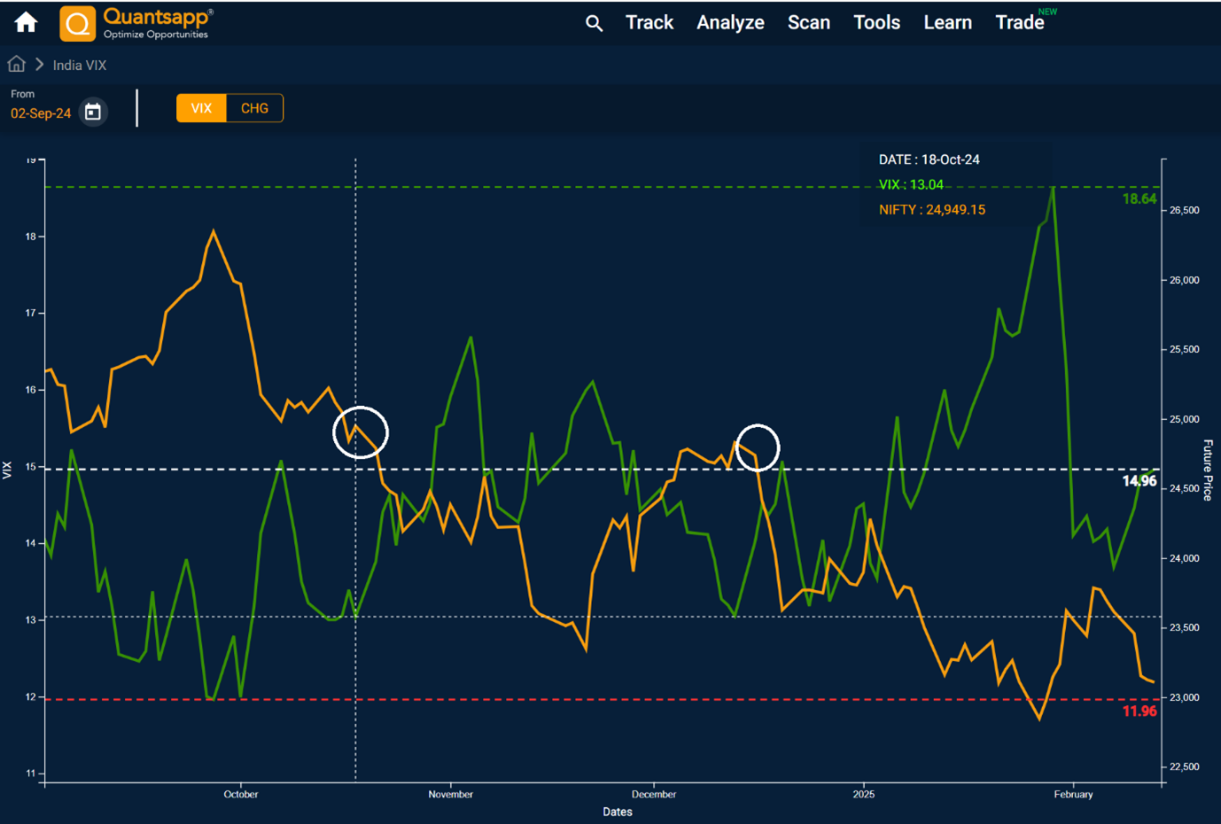The height and width of the screenshot is (824, 1221).
Task: Go to the Trade section
Action: (1019, 23)
